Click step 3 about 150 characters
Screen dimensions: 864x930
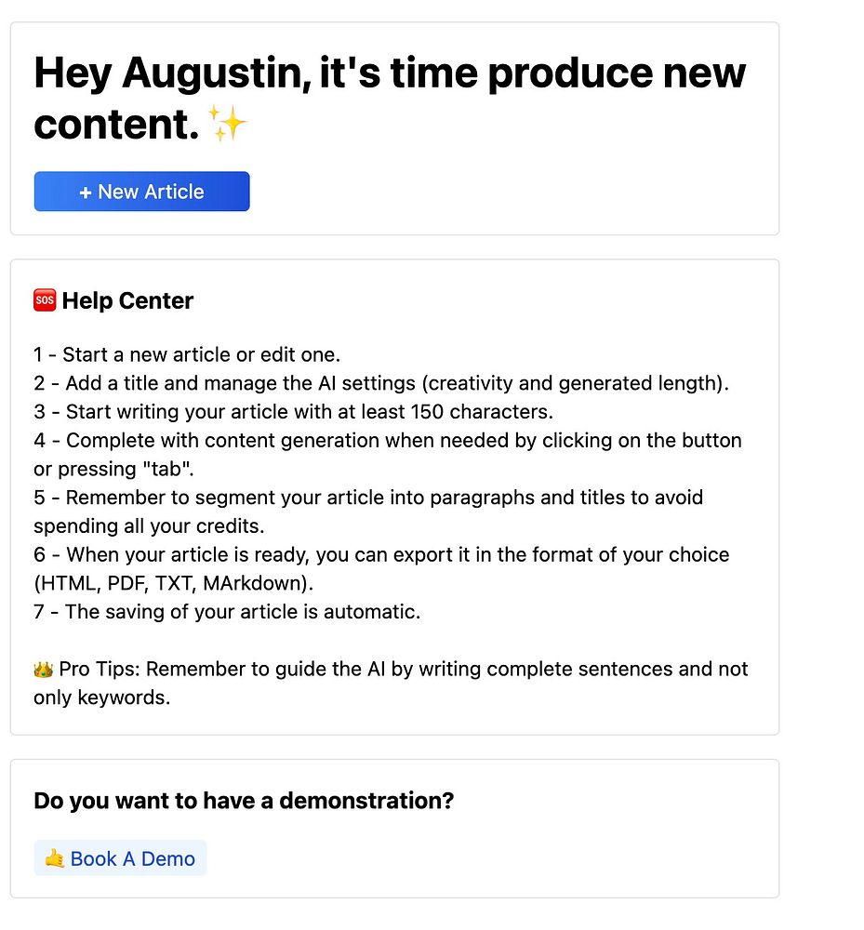[x=293, y=411]
